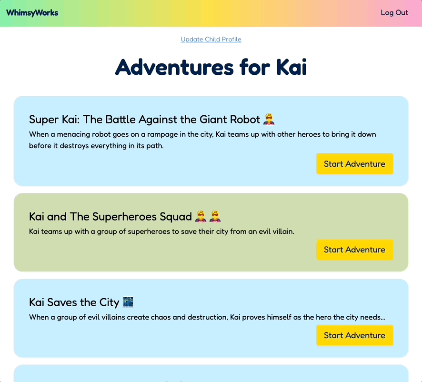Click the night city emoji on Kai Saves the City

[128, 302]
